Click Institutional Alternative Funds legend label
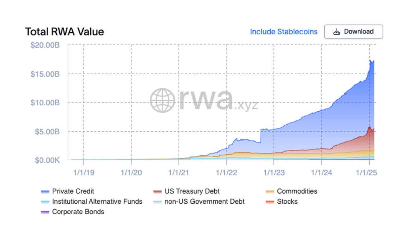This screenshot has height=229, width=409. click(x=97, y=201)
